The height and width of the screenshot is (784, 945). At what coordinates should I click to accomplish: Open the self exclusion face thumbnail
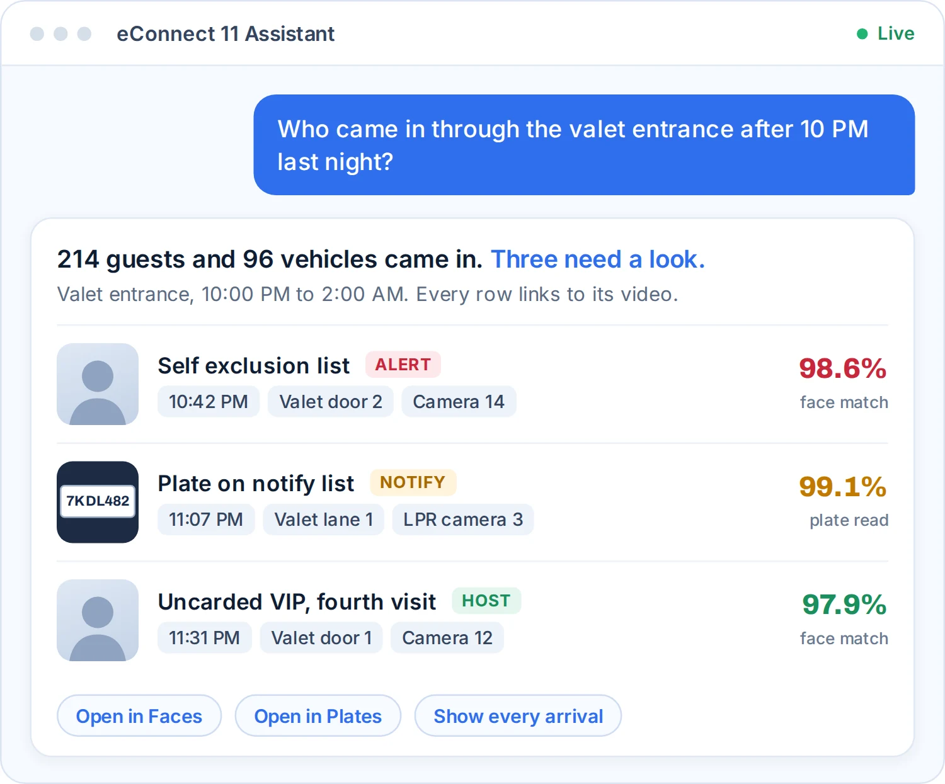(x=98, y=384)
